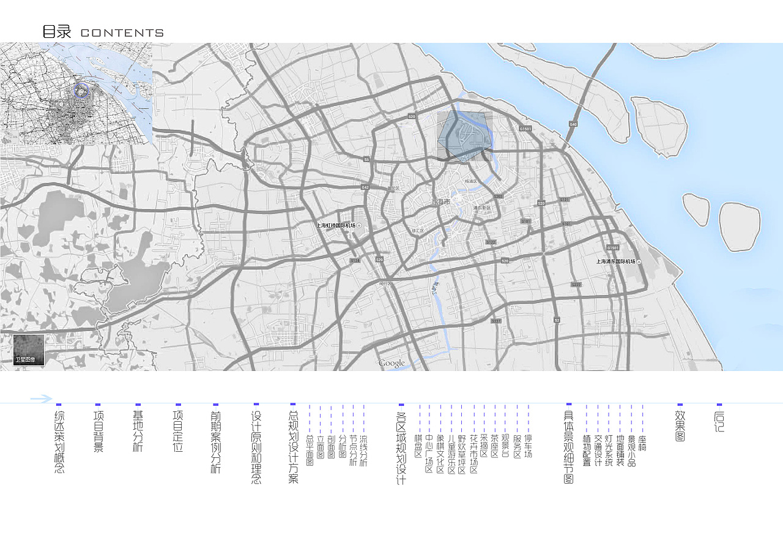Select the 地面铺装 sub-item

coord(620,451)
